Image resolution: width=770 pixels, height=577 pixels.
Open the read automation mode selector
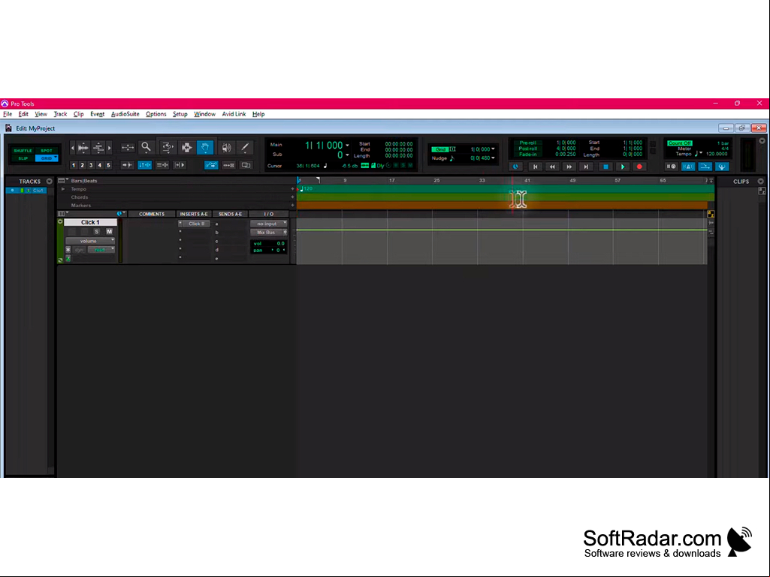101,250
